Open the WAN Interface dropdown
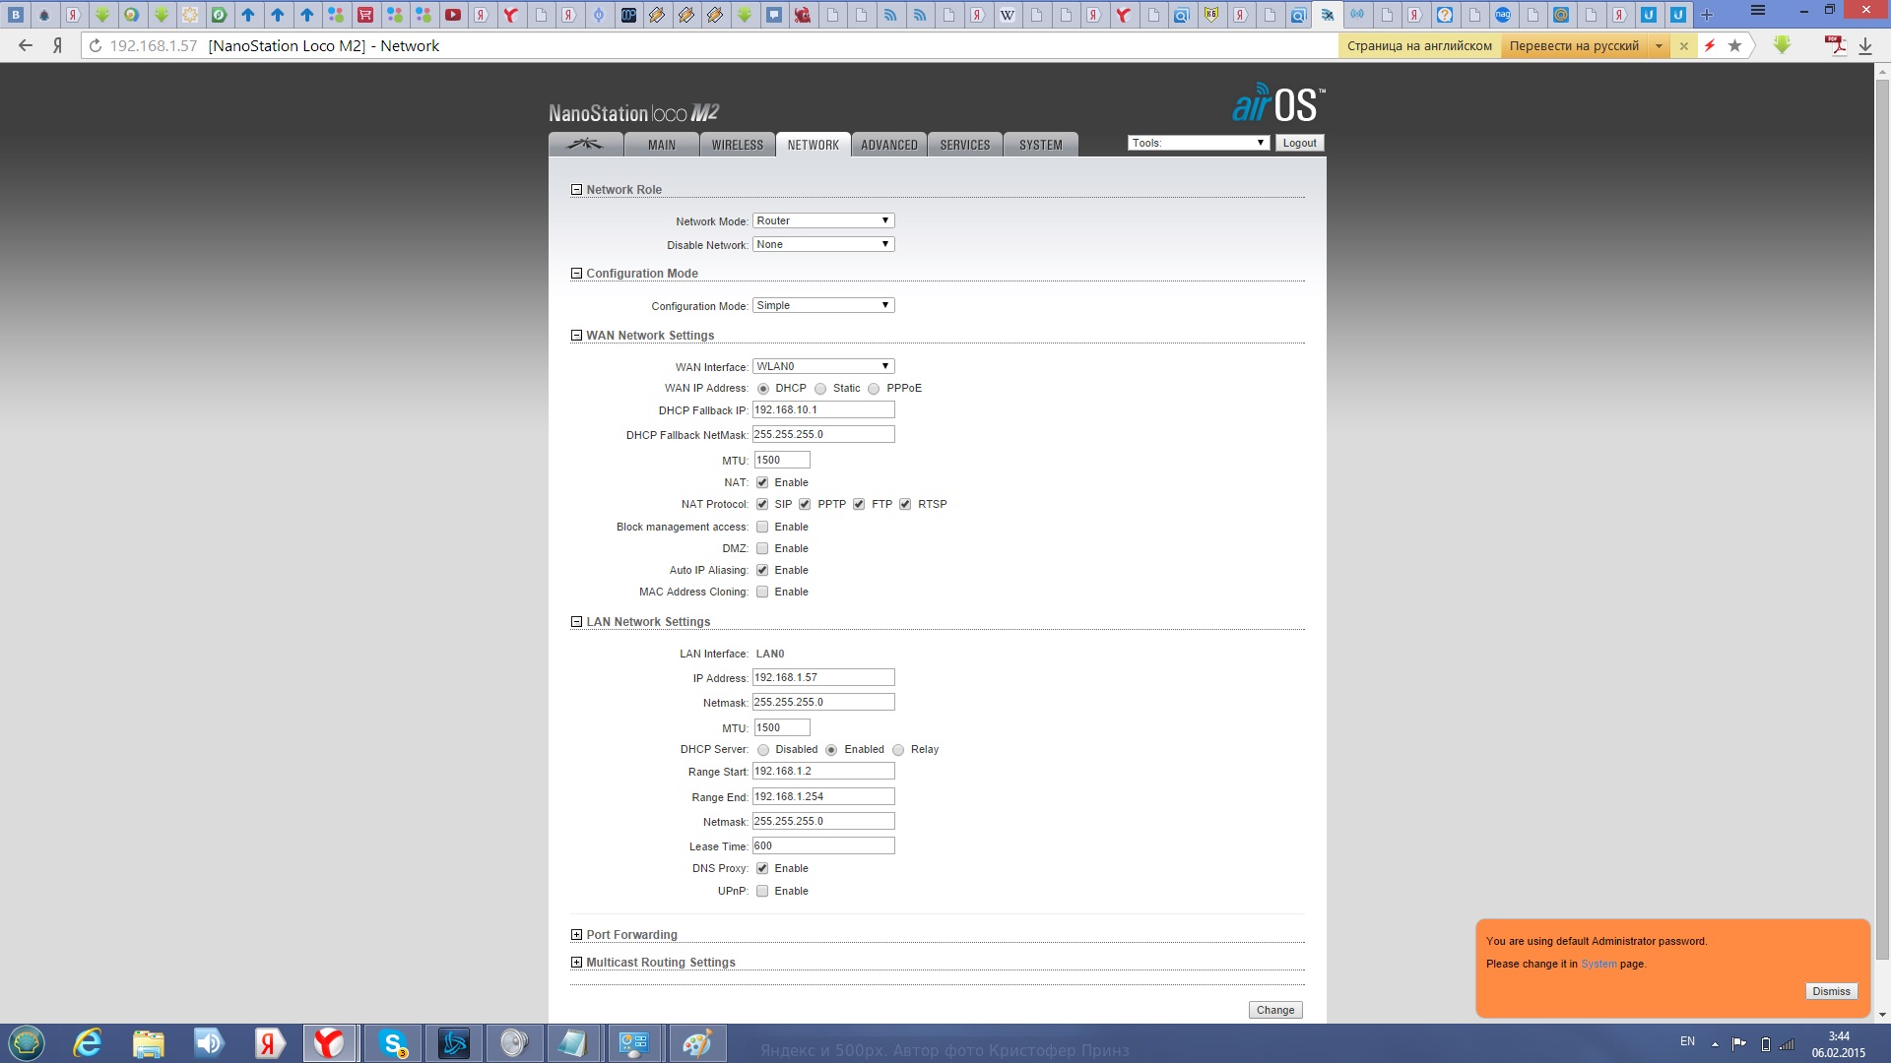 click(823, 366)
